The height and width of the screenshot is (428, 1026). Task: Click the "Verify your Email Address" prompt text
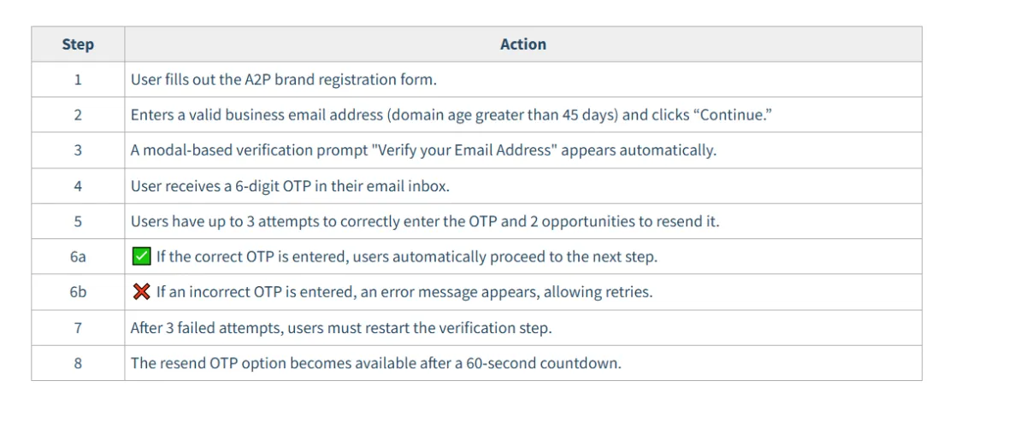point(423,150)
